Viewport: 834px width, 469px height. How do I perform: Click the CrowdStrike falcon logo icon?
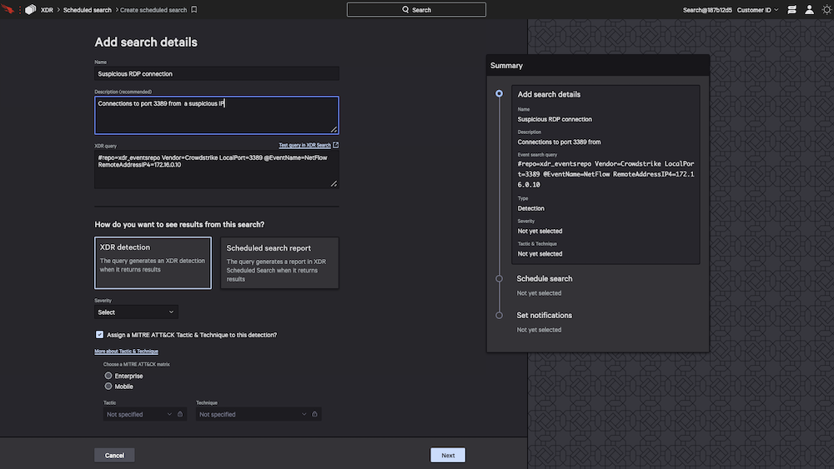[8, 9]
